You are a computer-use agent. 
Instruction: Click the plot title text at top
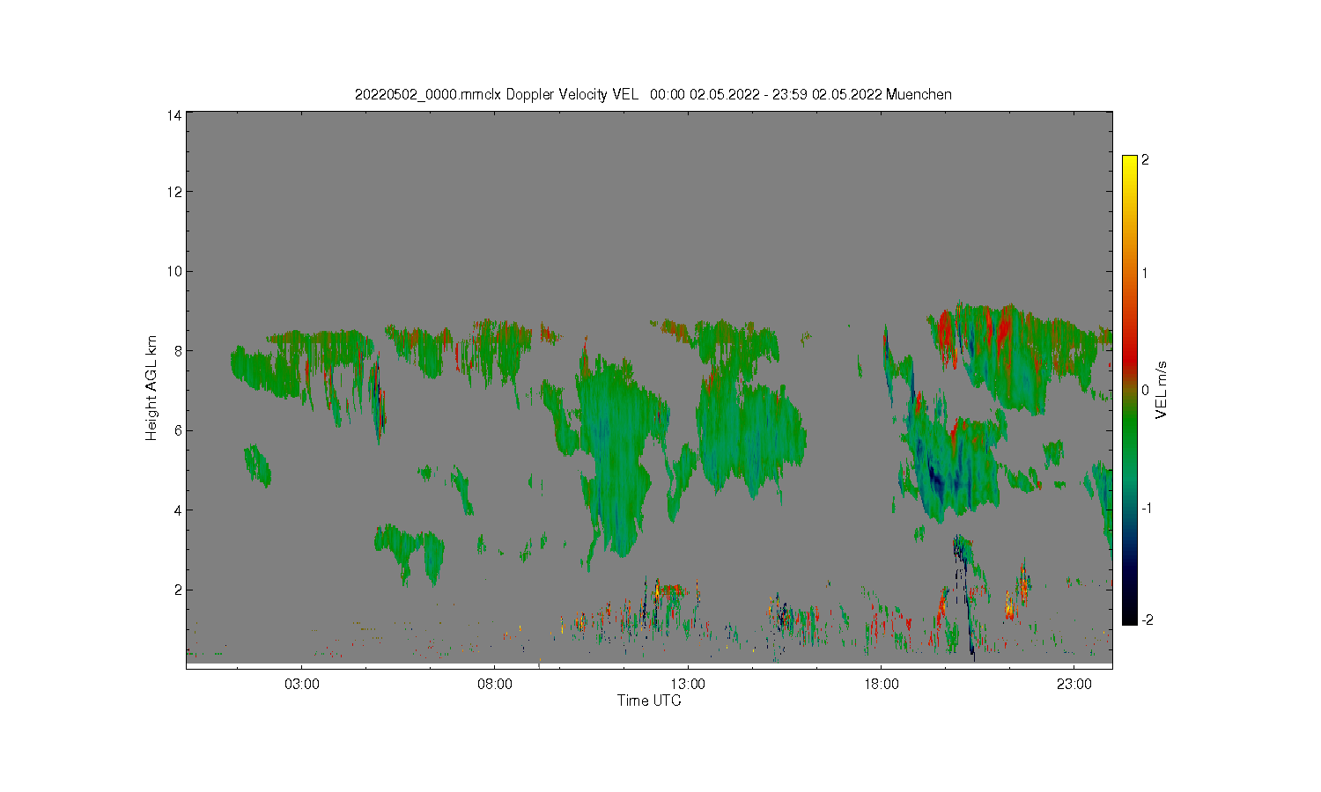coord(653,94)
